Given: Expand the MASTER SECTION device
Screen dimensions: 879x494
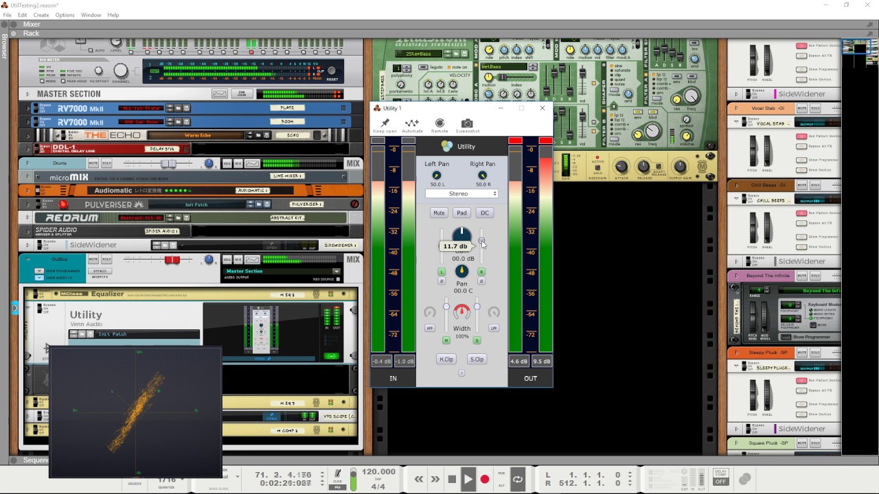Looking at the screenshot, I should pos(27,94).
